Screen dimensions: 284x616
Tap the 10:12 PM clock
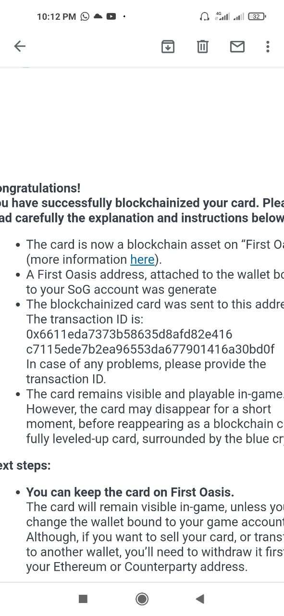click(56, 16)
